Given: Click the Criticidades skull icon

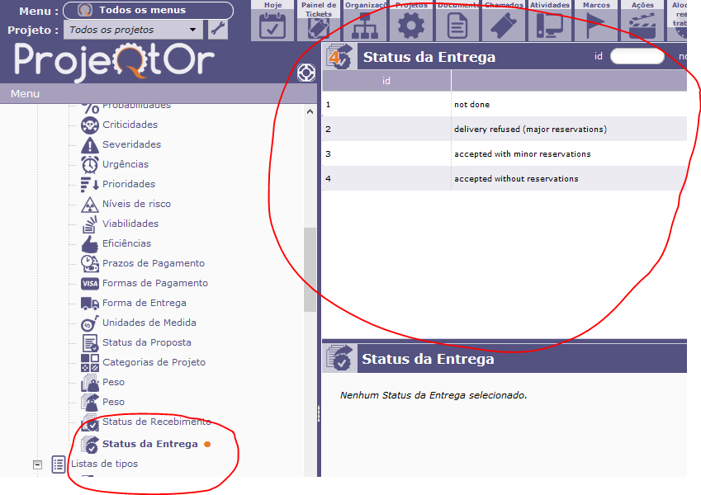Looking at the screenshot, I should point(90,125).
